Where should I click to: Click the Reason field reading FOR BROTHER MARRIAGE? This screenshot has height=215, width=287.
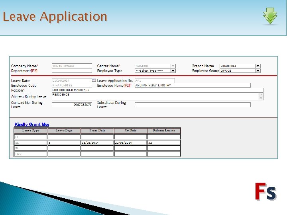tap(157, 90)
